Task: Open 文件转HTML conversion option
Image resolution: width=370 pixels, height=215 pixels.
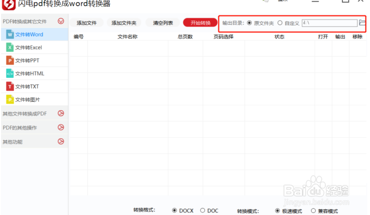Action: (34, 74)
